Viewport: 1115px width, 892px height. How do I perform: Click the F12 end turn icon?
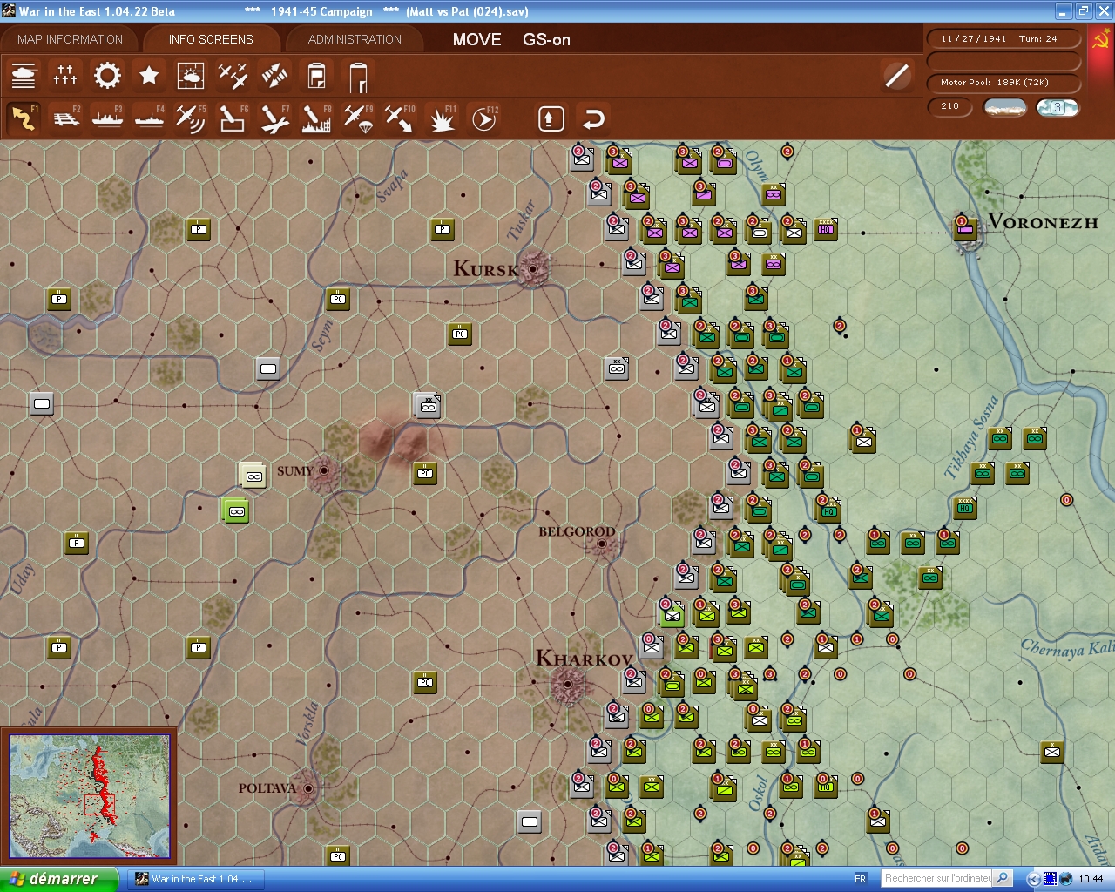483,118
